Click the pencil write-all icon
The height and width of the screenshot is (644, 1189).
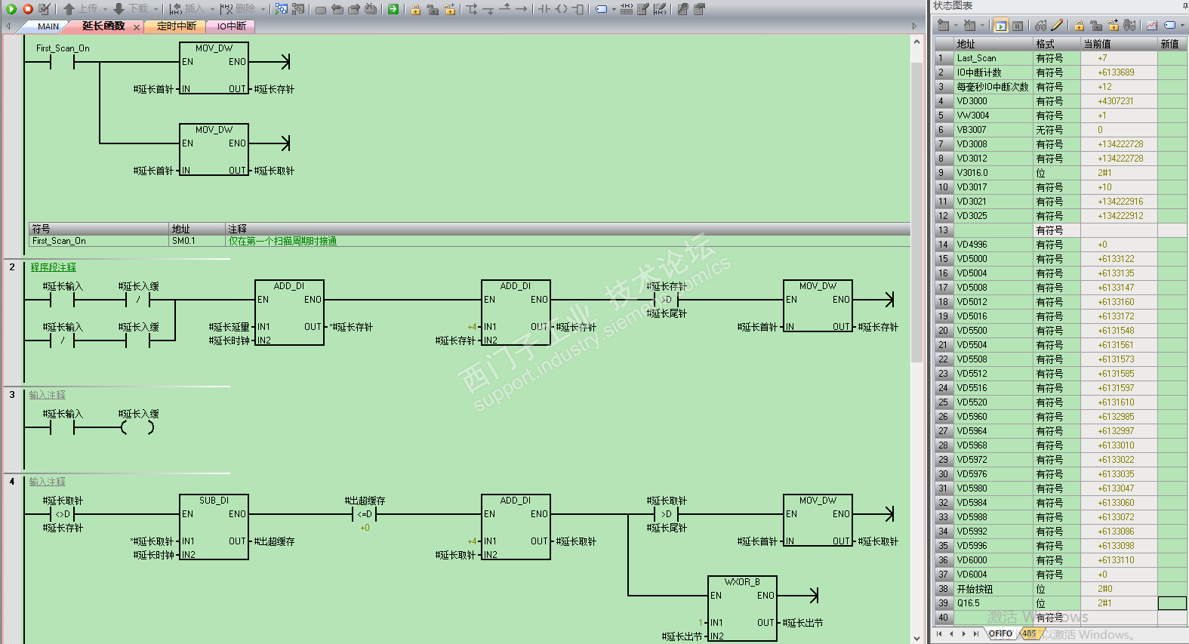[x=1057, y=26]
